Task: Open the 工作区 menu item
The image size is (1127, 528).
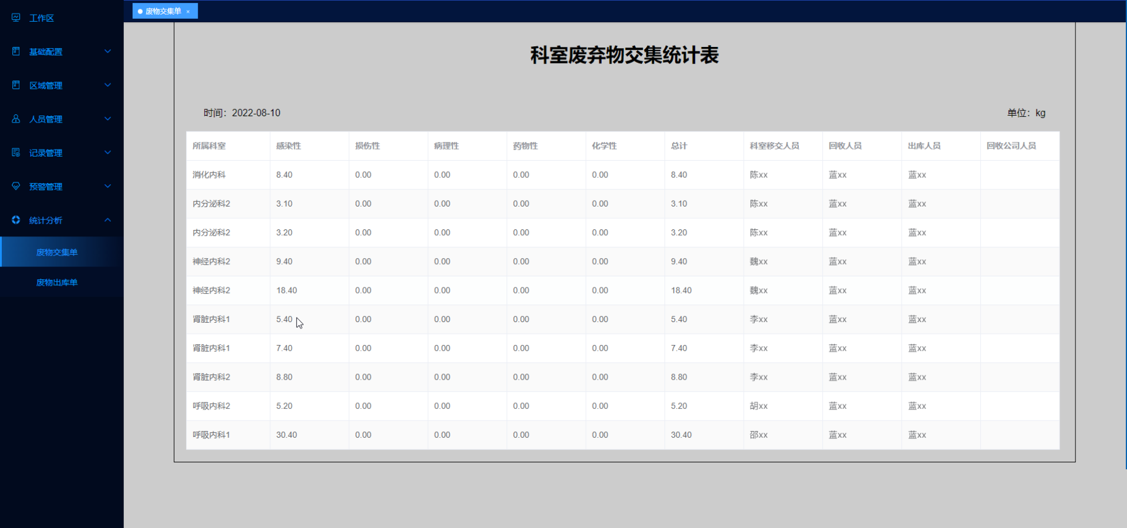Action: (62, 18)
